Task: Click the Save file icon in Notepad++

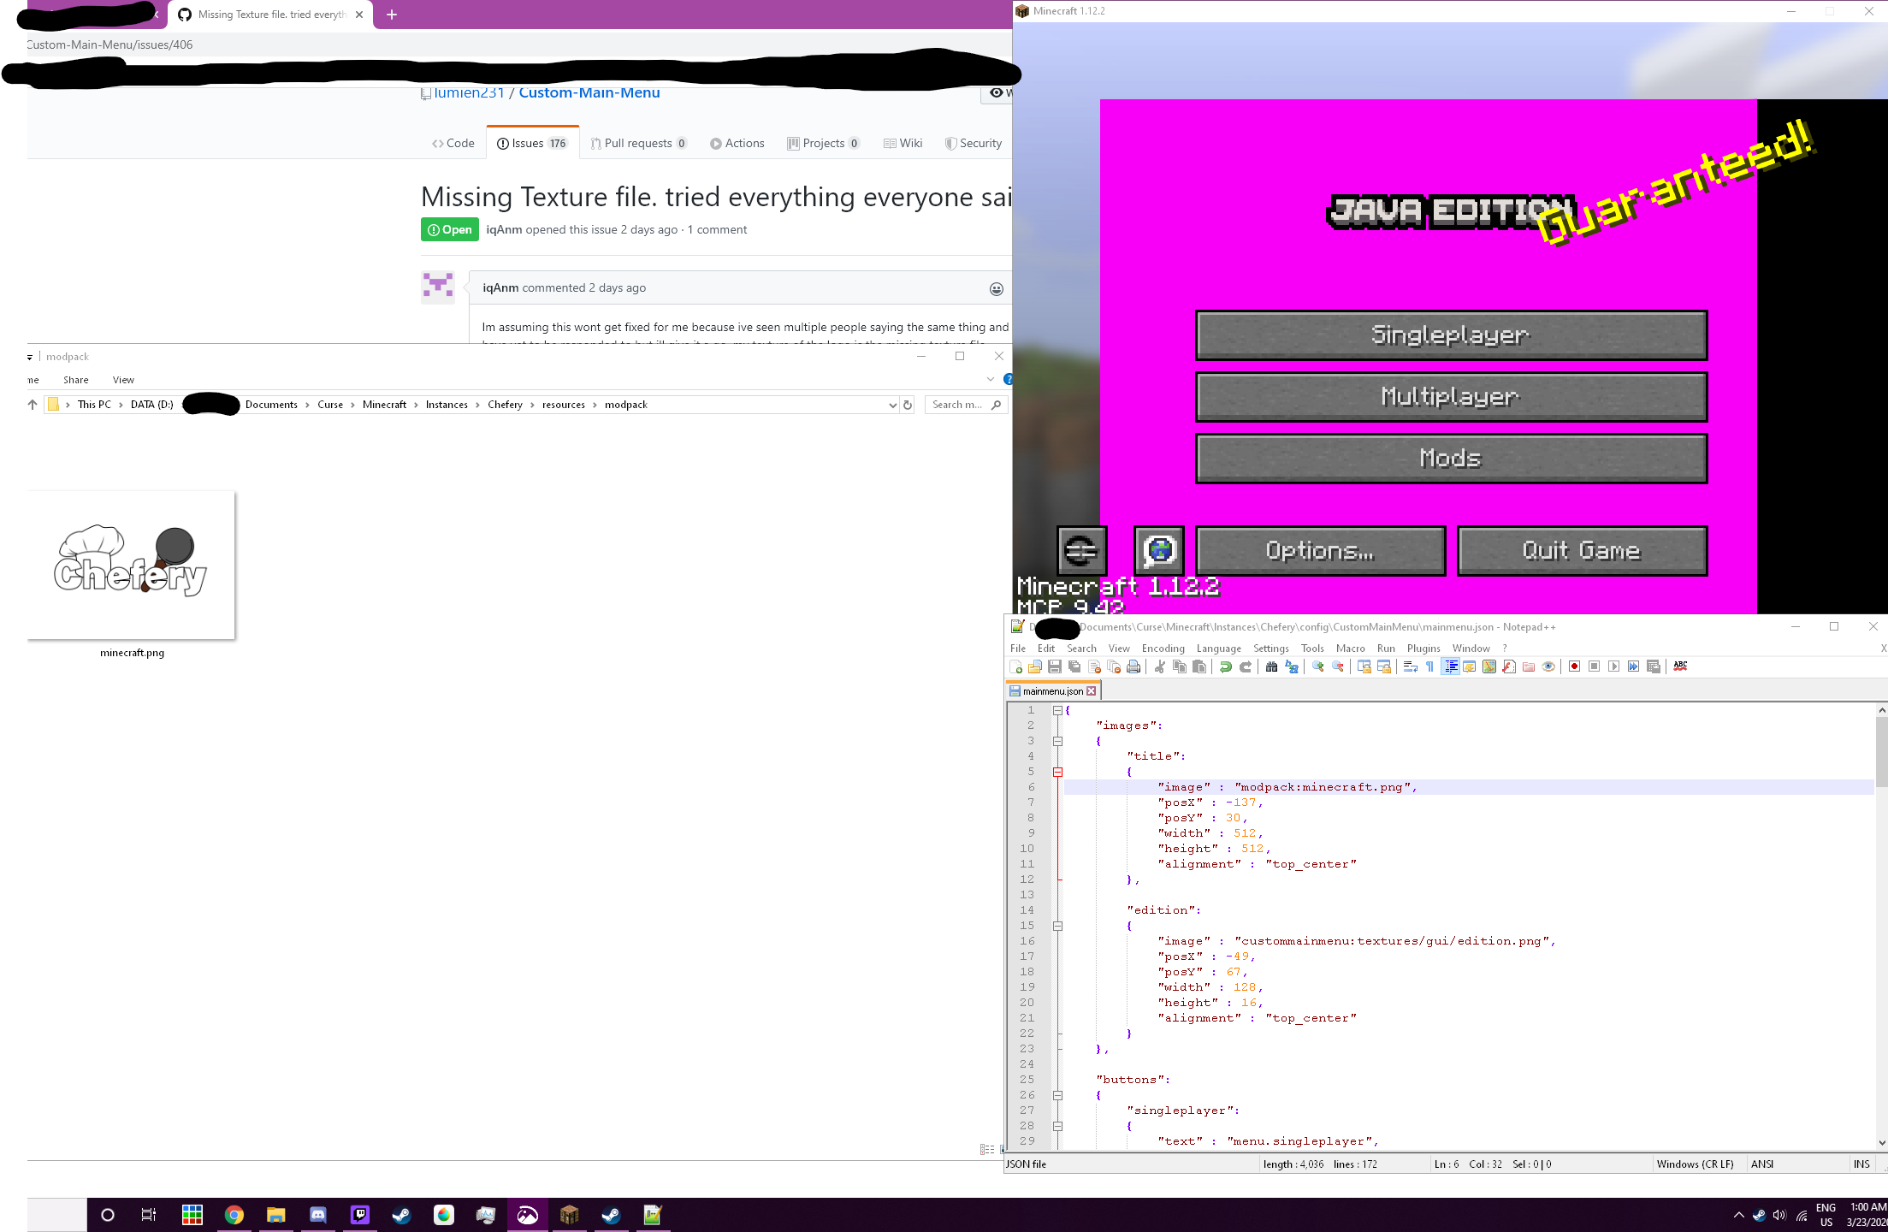Action: 1055,667
